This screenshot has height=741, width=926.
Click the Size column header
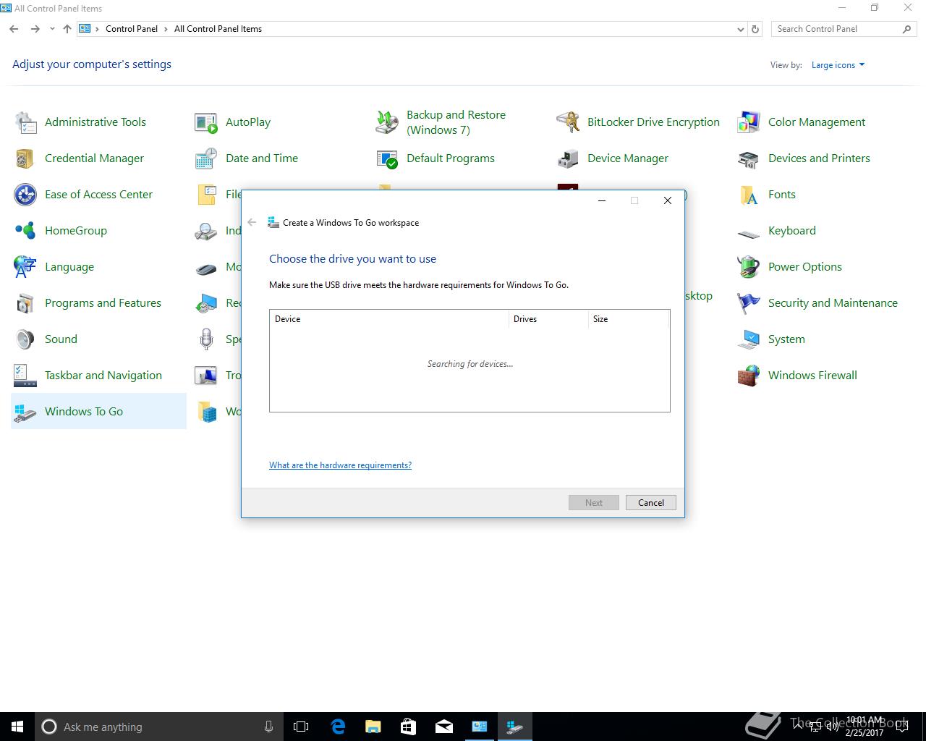click(x=629, y=319)
